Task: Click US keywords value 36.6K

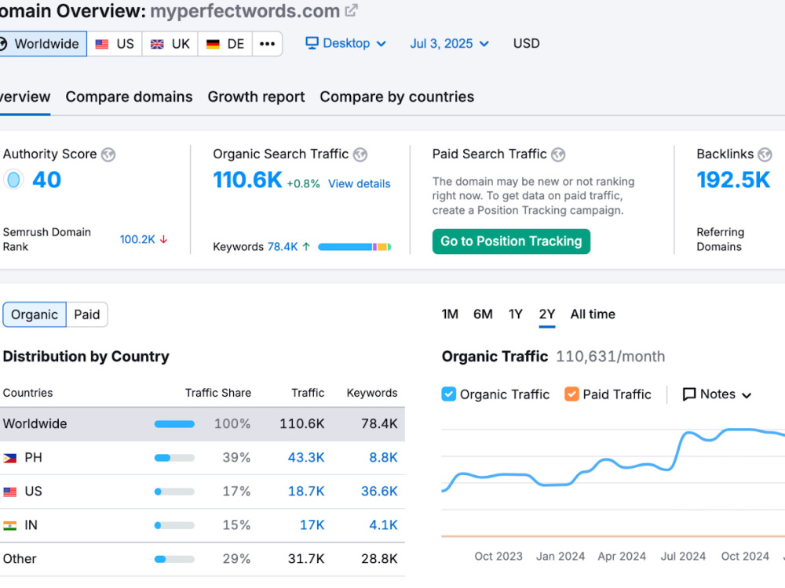Action: point(379,492)
